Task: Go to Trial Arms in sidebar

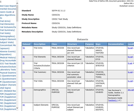Action: 5,21
